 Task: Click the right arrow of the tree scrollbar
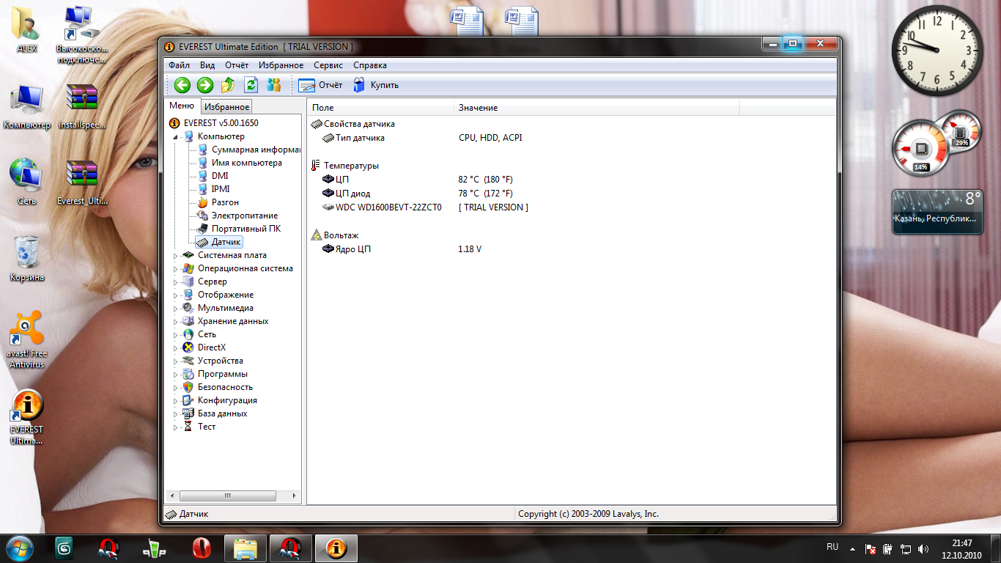click(295, 496)
